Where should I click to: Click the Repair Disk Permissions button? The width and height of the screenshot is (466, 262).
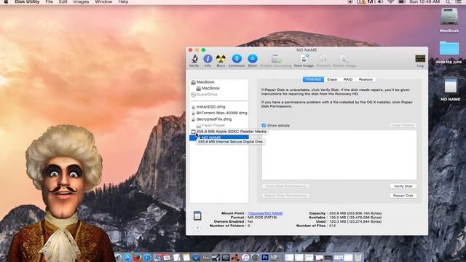click(285, 196)
